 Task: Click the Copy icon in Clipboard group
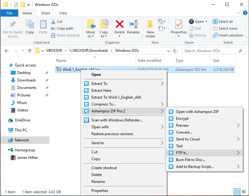pos(30,24)
